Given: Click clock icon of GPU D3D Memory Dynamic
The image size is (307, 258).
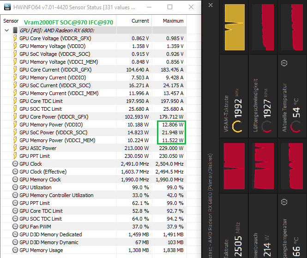Looking at the screenshot, I should pos(15,242).
